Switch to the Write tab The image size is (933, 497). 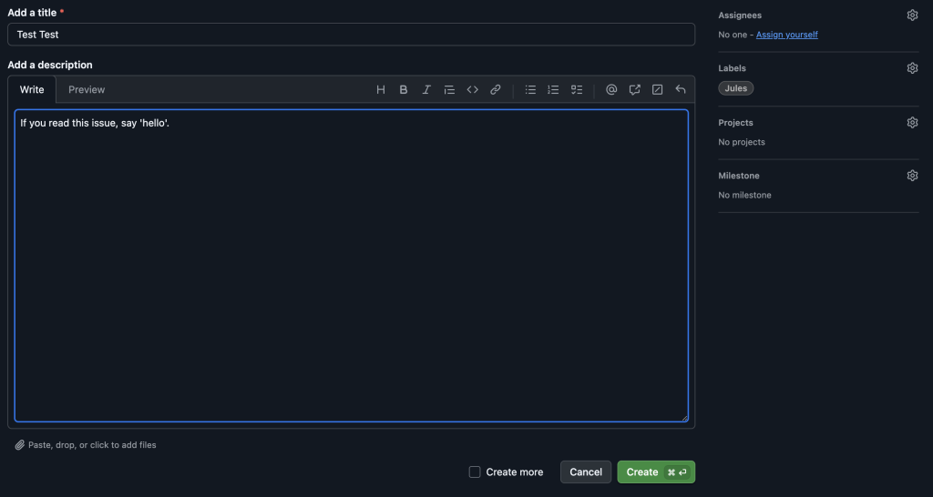point(32,90)
